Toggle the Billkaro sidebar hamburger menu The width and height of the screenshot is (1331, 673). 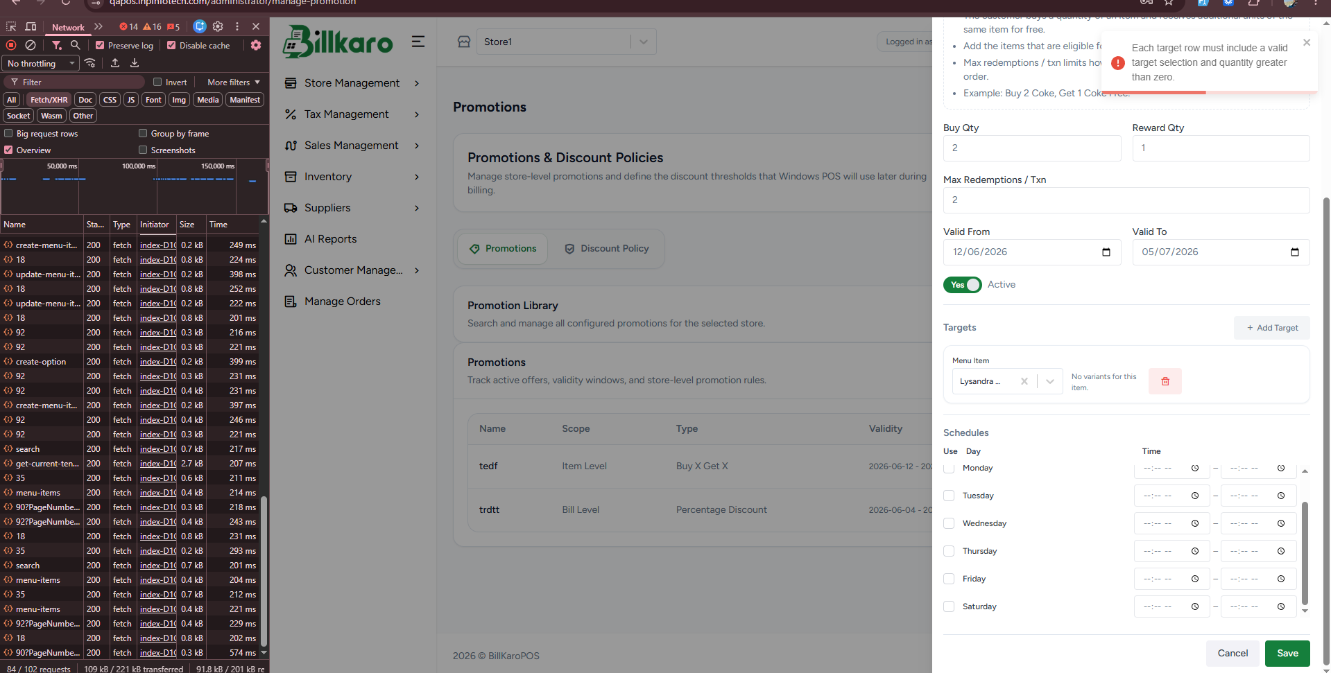[418, 42]
